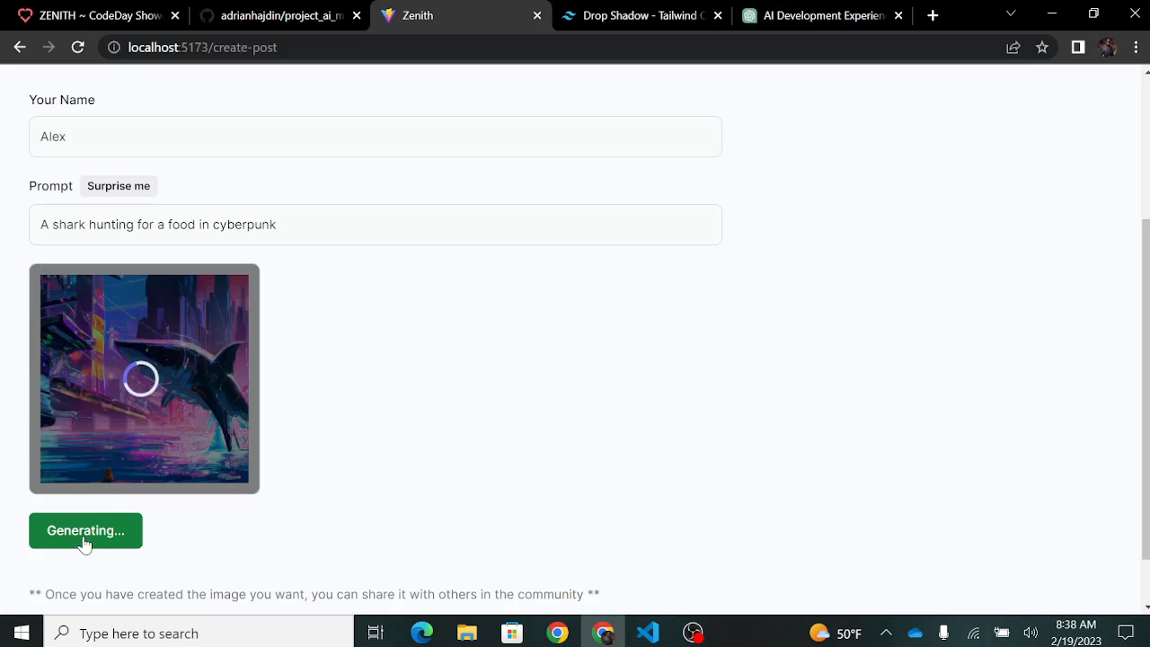Switch to the AI Development Experience tab
The width and height of the screenshot is (1150, 647).
click(x=823, y=15)
